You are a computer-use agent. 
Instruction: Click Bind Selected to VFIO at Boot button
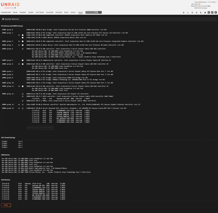tap(40, 128)
